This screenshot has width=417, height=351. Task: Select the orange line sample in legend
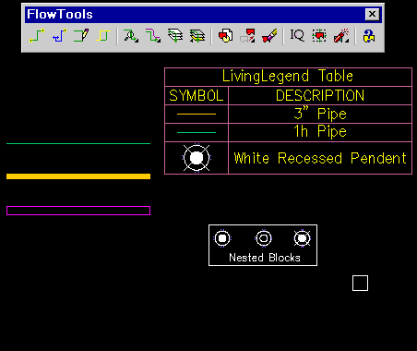tap(197, 115)
